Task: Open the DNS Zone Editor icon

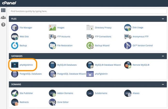Action: (x=52, y=102)
